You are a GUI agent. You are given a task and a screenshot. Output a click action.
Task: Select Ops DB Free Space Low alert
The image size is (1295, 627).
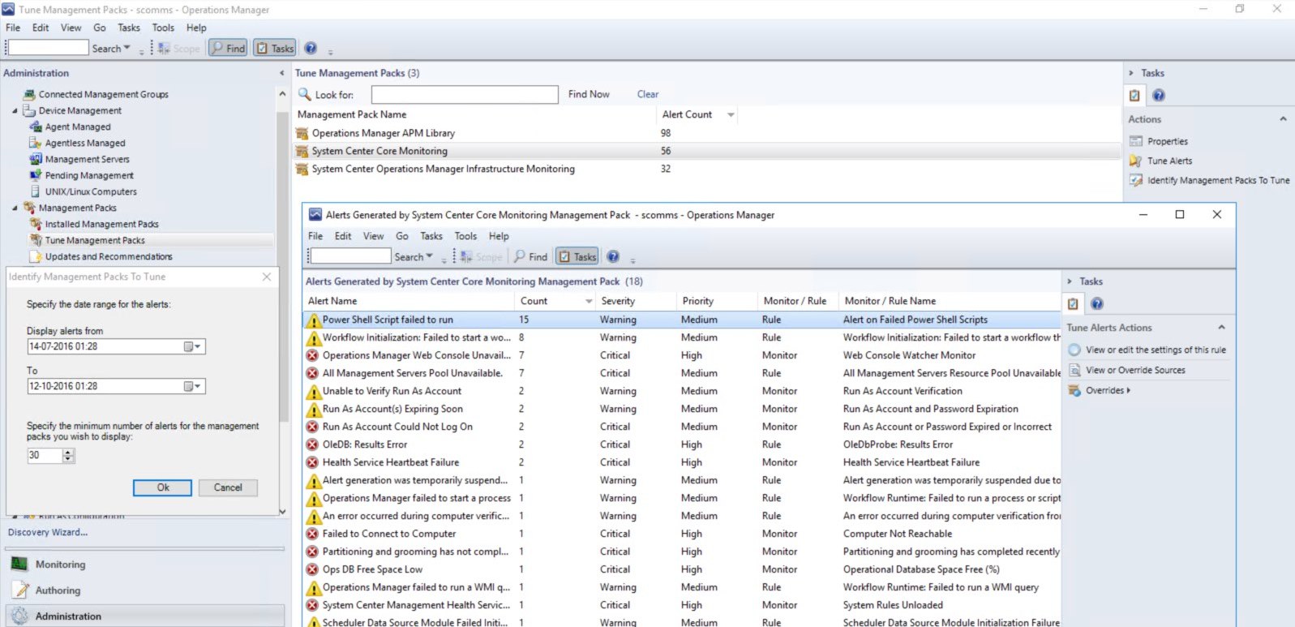[681, 569]
